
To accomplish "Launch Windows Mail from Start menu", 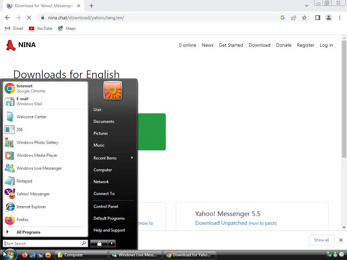I will tap(45, 101).
